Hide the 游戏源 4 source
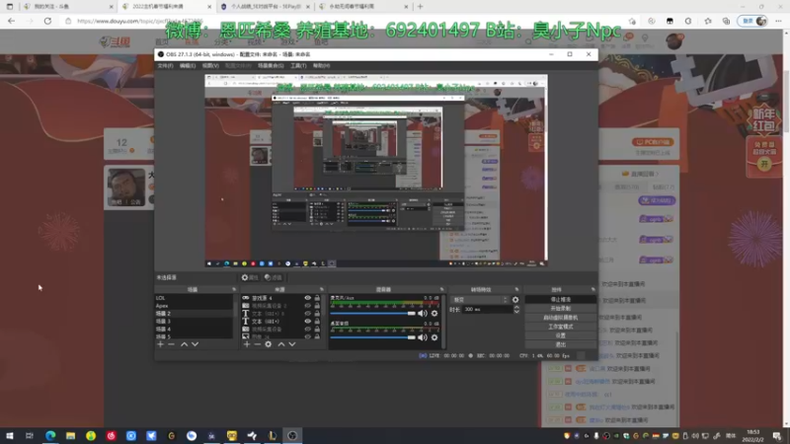The width and height of the screenshot is (790, 444). tap(307, 298)
